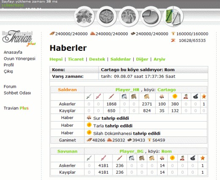The height and width of the screenshot is (180, 220).
Task: Open the Cartago village link
Action: (167, 90)
